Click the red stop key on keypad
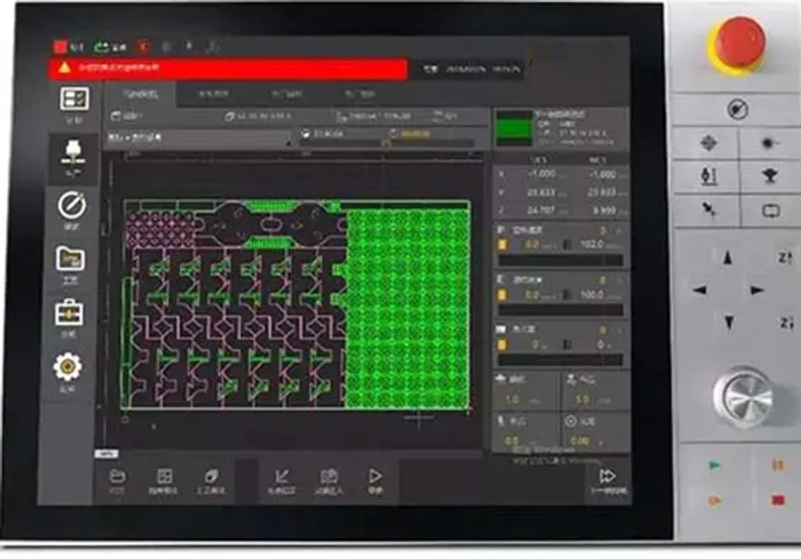 [778, 501]
